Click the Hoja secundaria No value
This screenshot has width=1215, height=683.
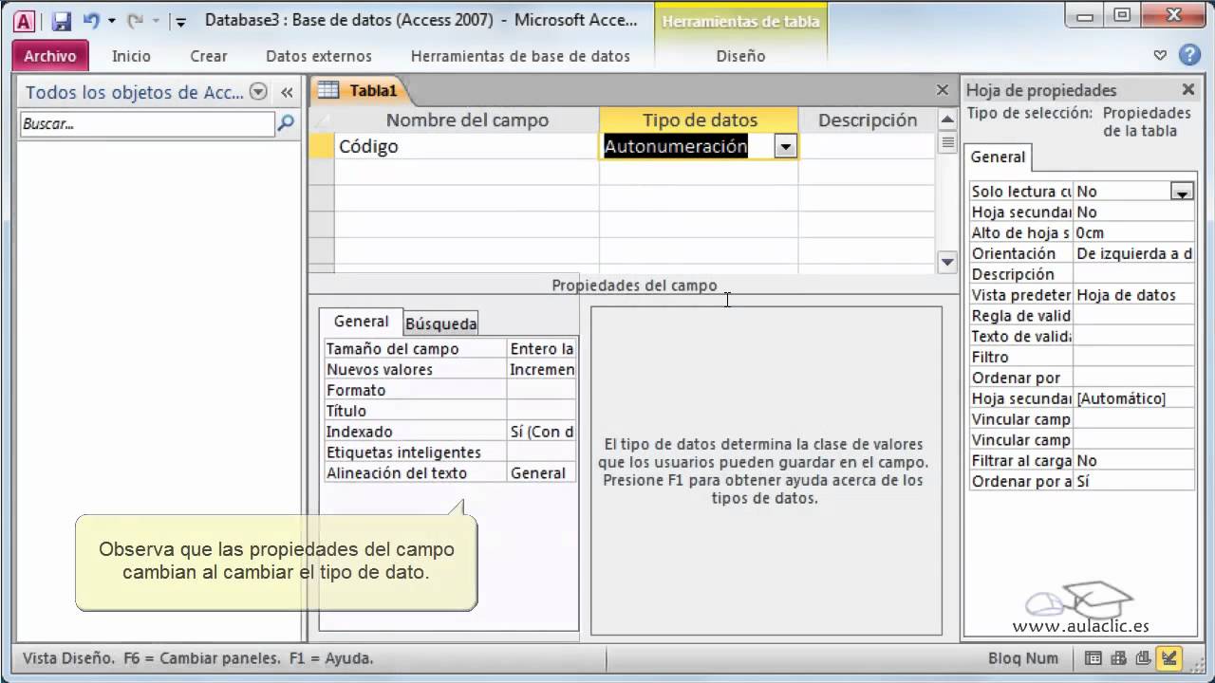[1133, 212]
